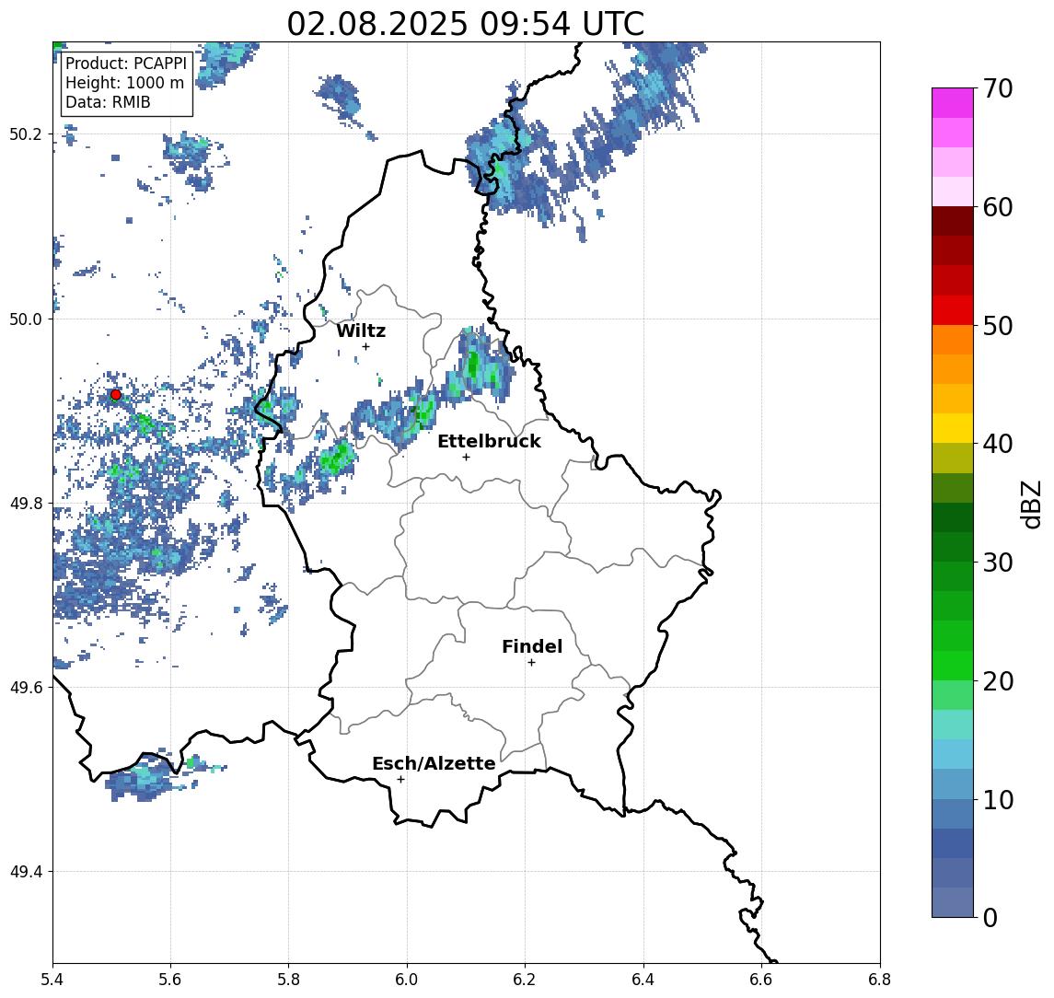
Task: Click the longitude tick label 6.4
Action: [643, 980]
